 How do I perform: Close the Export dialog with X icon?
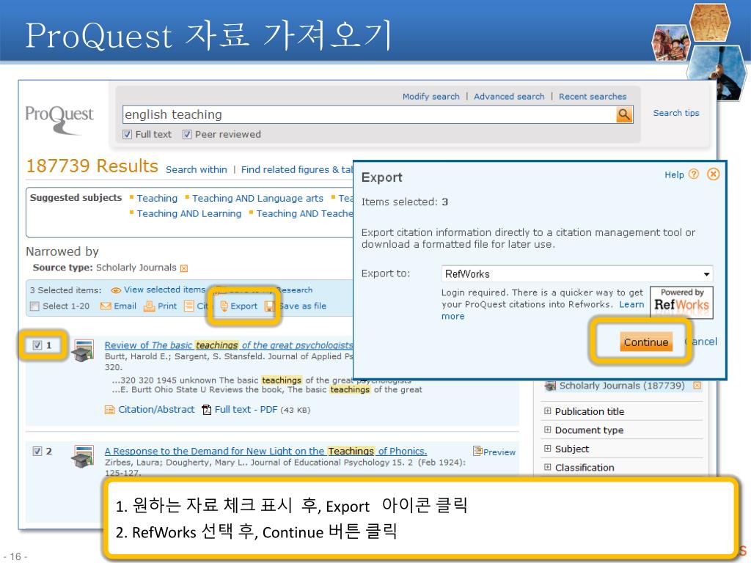713,174
